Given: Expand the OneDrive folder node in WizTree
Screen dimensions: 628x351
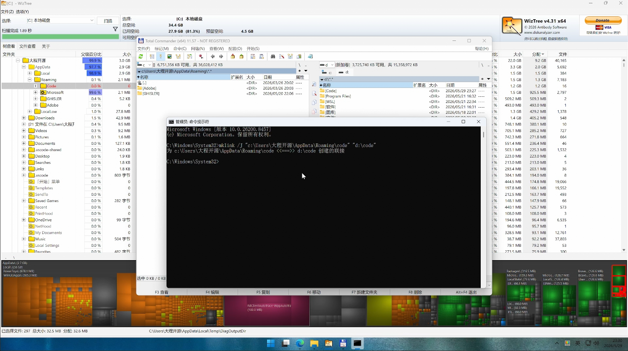Looking at the screenshot, I should (24, 220).
